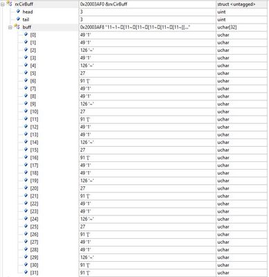Click the value 27 in row [5]

pos(83,73)
